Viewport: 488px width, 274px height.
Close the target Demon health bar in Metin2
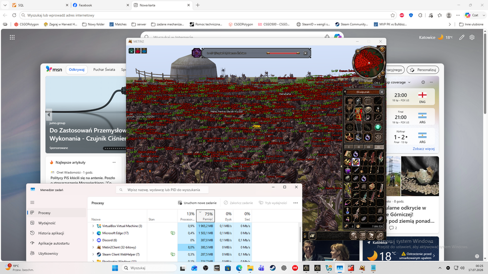tap(305, 53)
